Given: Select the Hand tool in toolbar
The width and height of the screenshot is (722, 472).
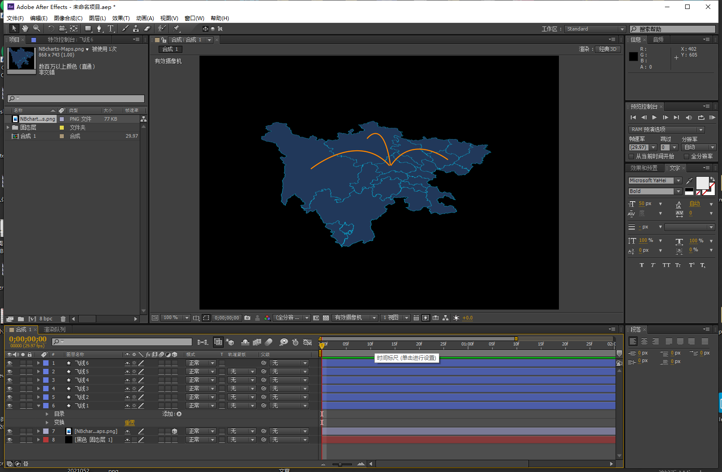Looking at the screenshot, I should (x=25, y=29).
